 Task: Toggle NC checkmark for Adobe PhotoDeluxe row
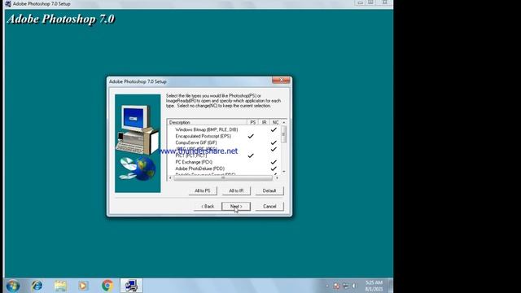pyautogui.click(x=274, y=168)
